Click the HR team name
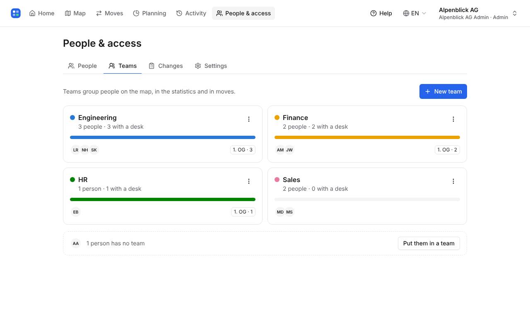 click(x=83, y=180)
